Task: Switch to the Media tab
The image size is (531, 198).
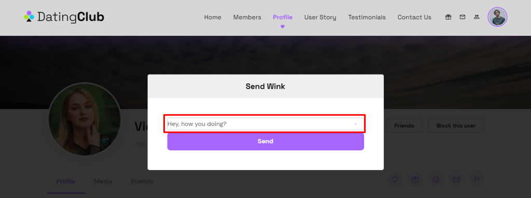Action: click(103, 181)
